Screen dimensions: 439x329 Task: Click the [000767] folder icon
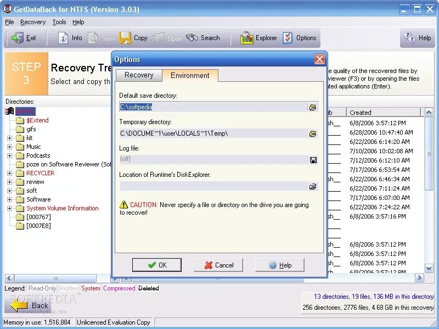[x=20, y=217]
